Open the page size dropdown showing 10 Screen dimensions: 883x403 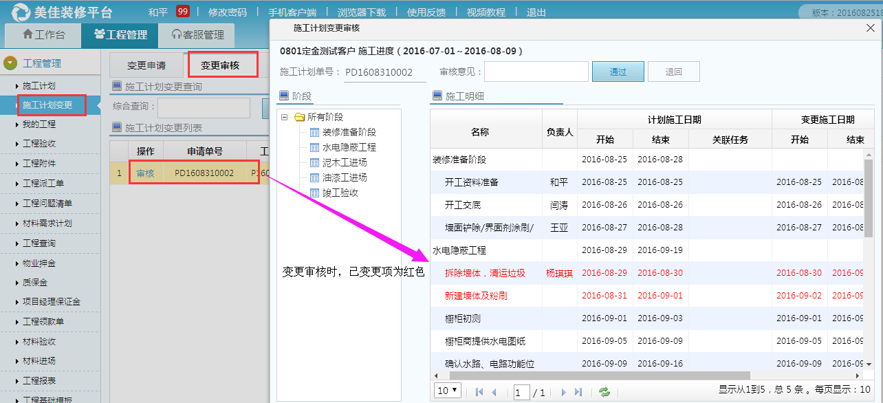coord(448,391)
